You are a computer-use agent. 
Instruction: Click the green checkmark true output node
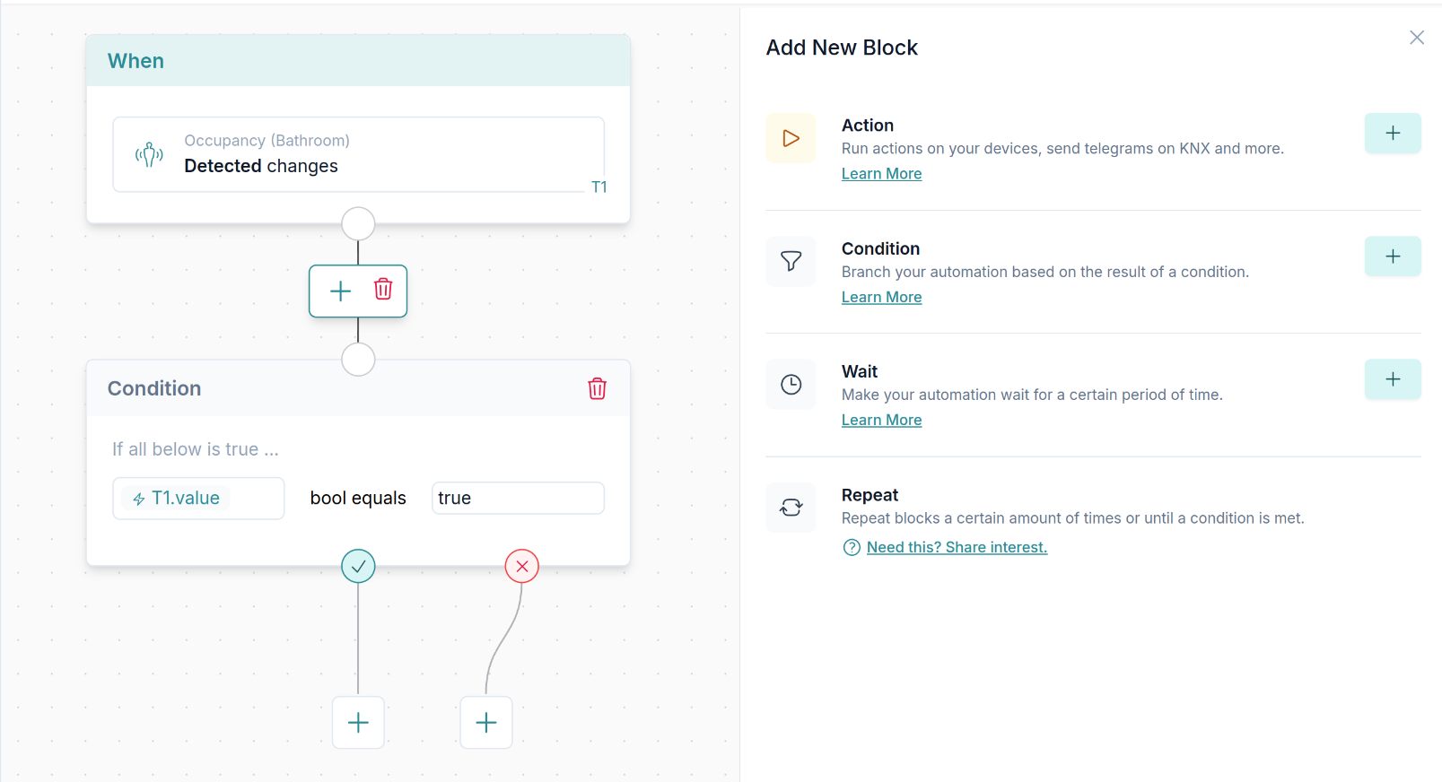358,566
